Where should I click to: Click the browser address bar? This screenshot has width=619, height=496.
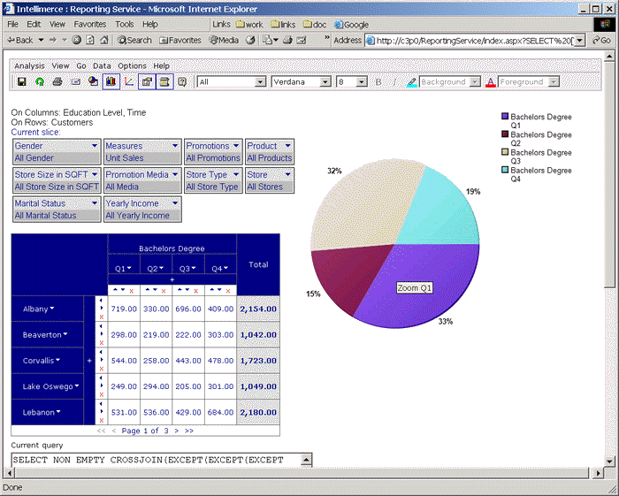tap(474, 41)
